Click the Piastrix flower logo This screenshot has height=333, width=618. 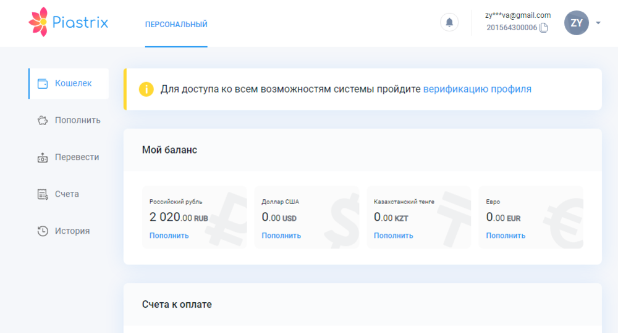[x=38, y=22]
